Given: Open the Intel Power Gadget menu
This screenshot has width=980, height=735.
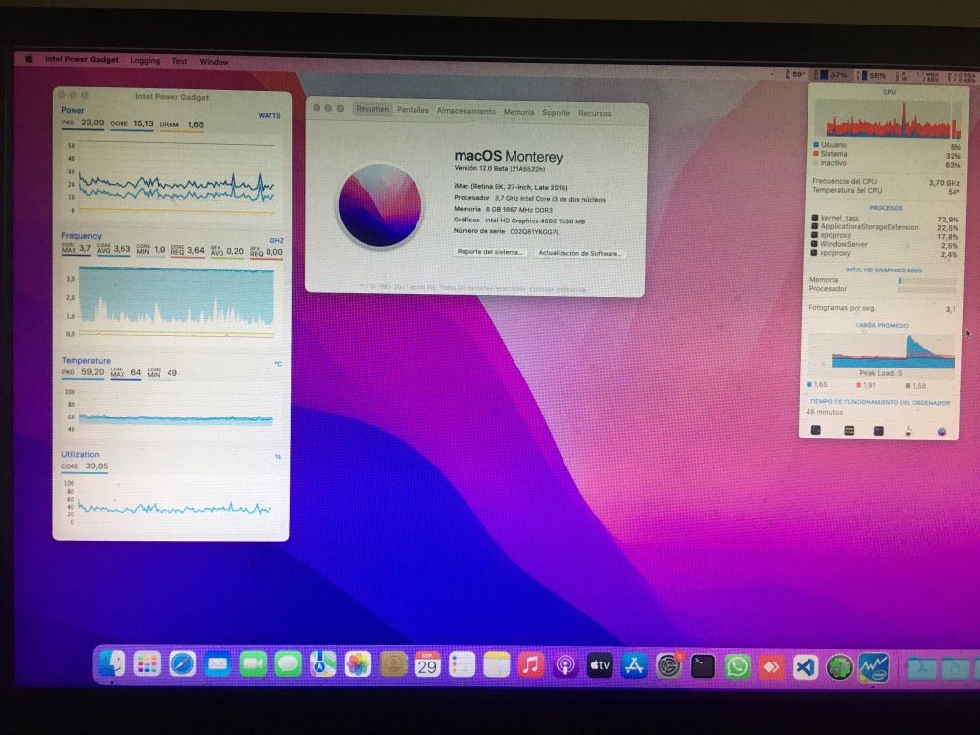Looking at the screenshot, I should coord(81,60).
